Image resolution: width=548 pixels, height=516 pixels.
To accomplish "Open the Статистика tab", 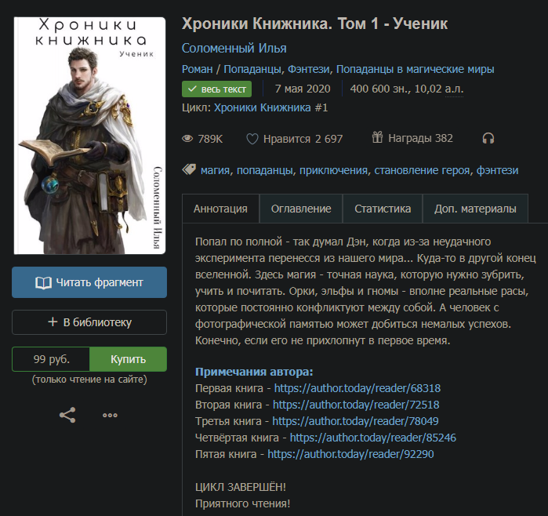I will 383,209.
